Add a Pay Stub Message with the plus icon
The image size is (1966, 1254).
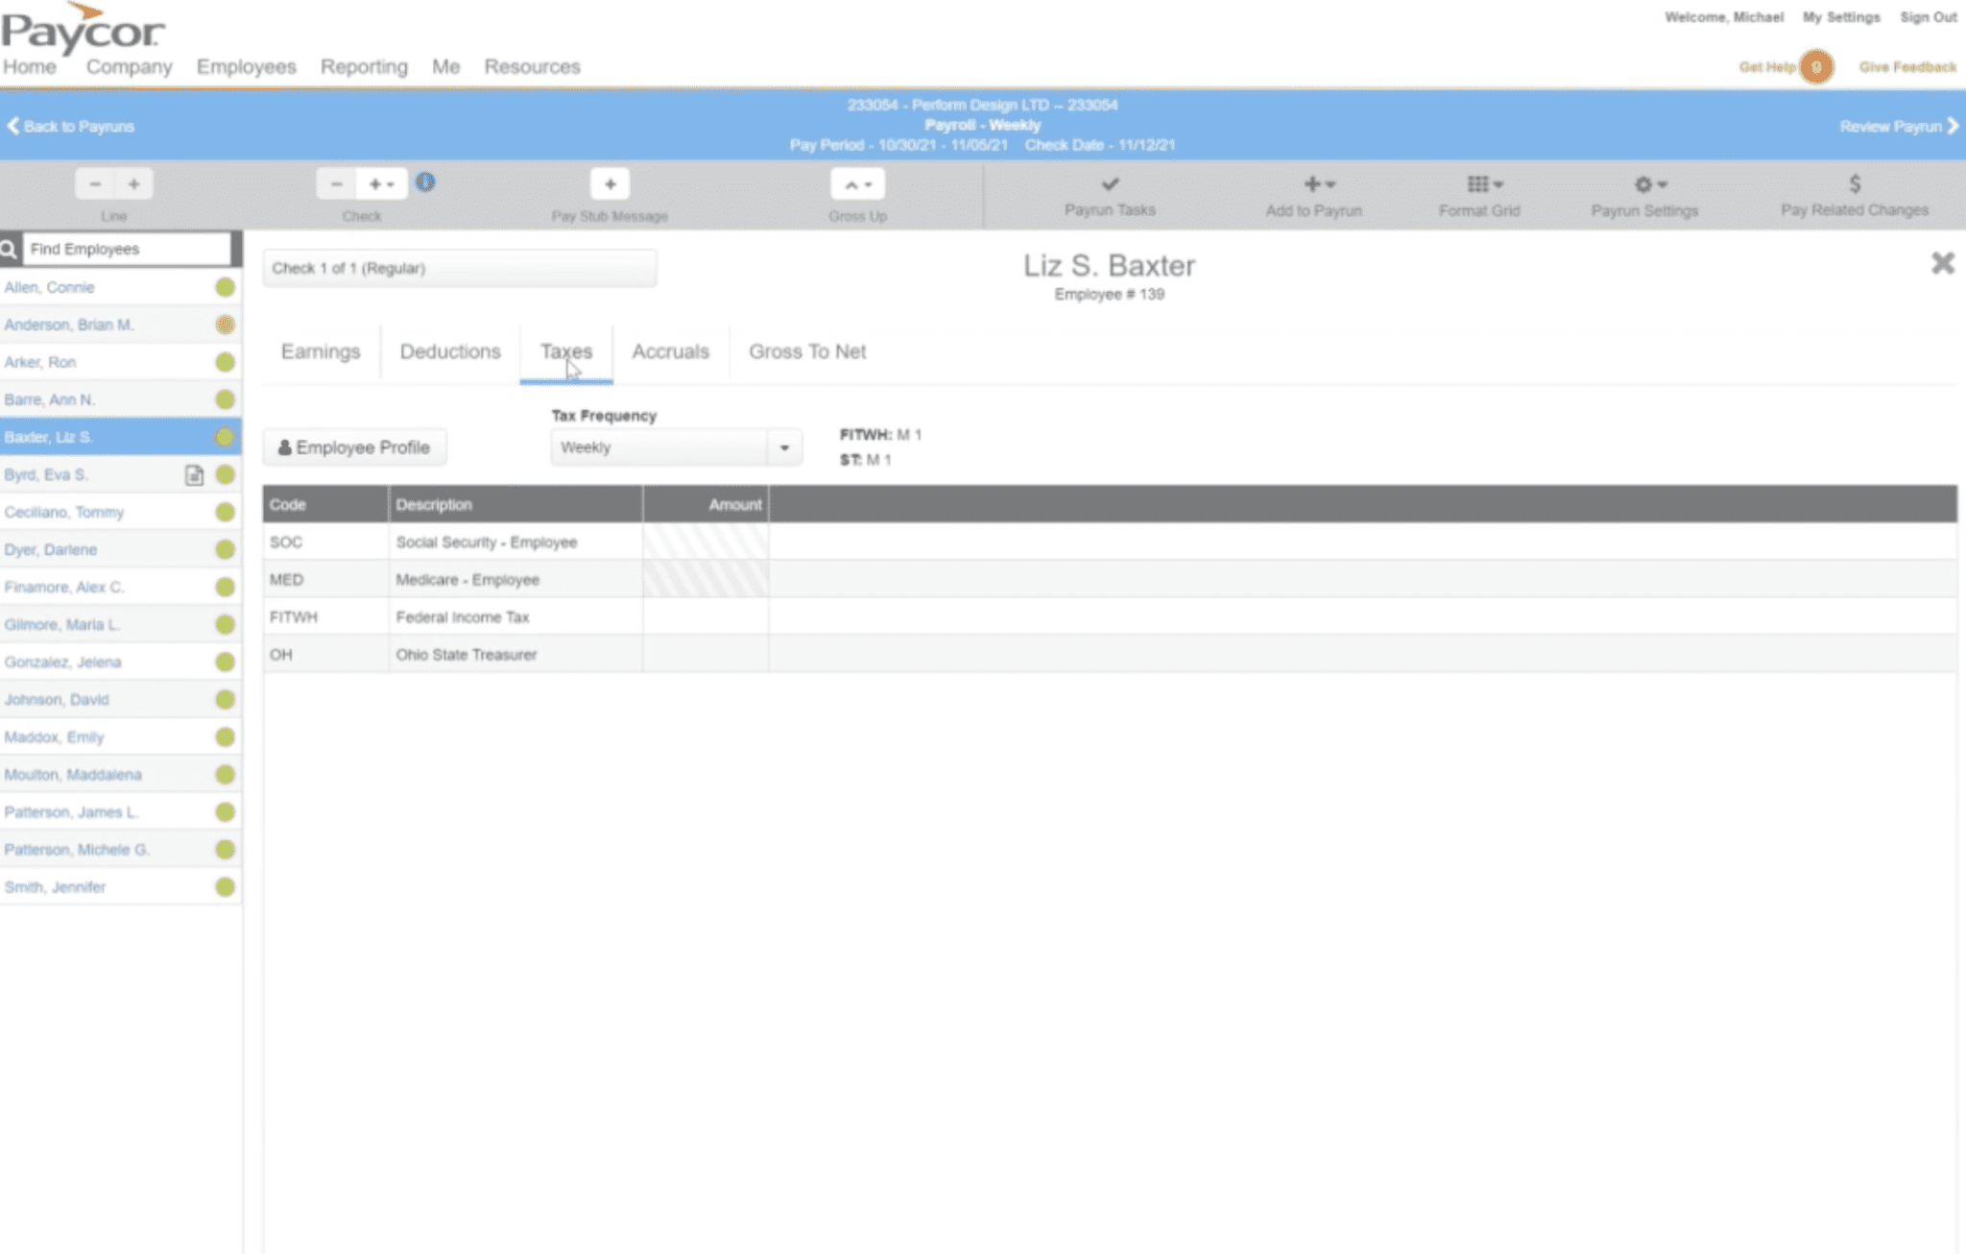pyautogui.click(x=611, y=183)
